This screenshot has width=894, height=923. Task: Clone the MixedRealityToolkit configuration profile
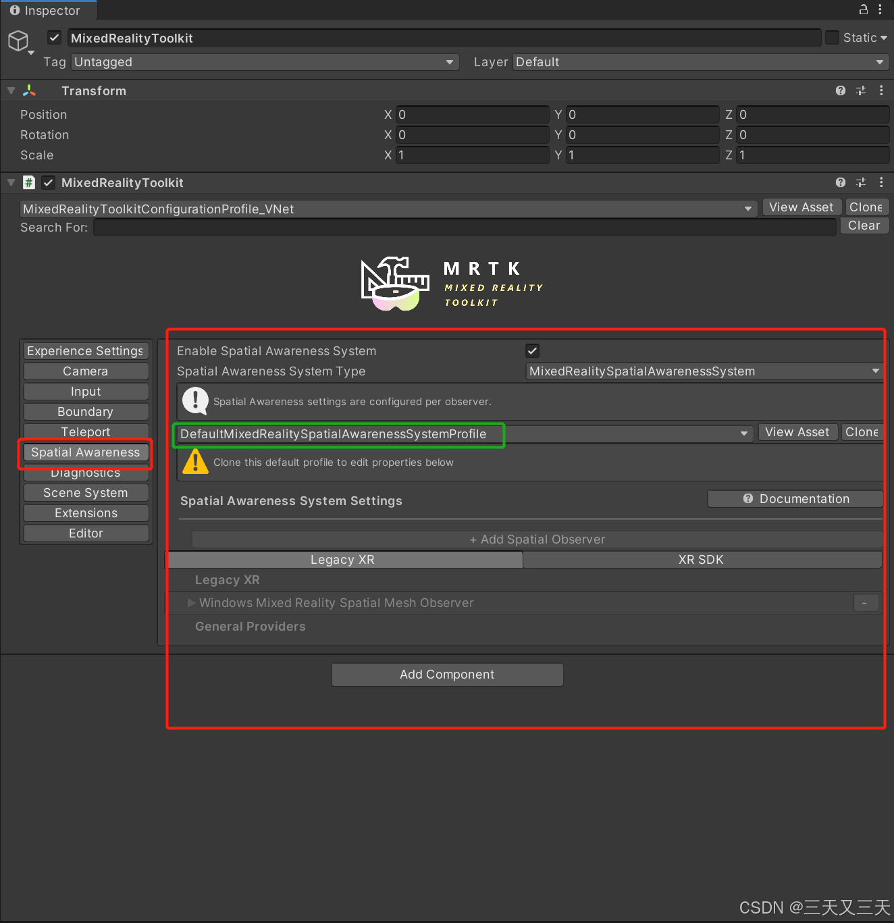[866, 207]
